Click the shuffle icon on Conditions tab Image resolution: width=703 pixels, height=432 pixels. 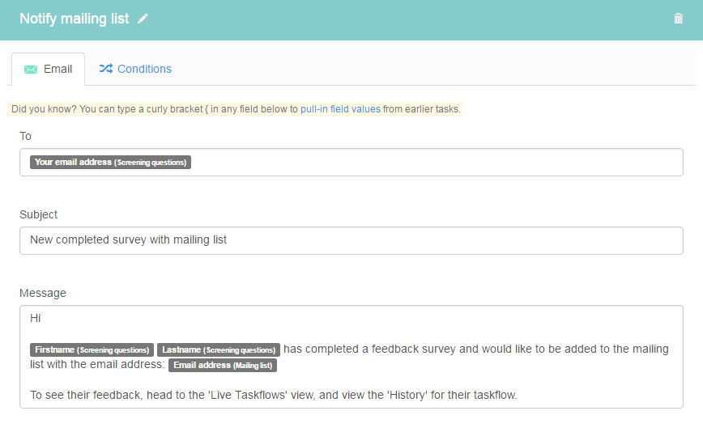[x=106, y=69]
